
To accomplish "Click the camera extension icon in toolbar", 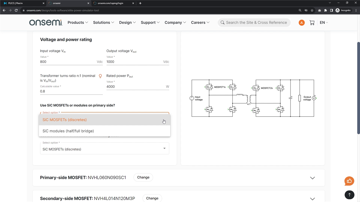I will pos(319,10).
